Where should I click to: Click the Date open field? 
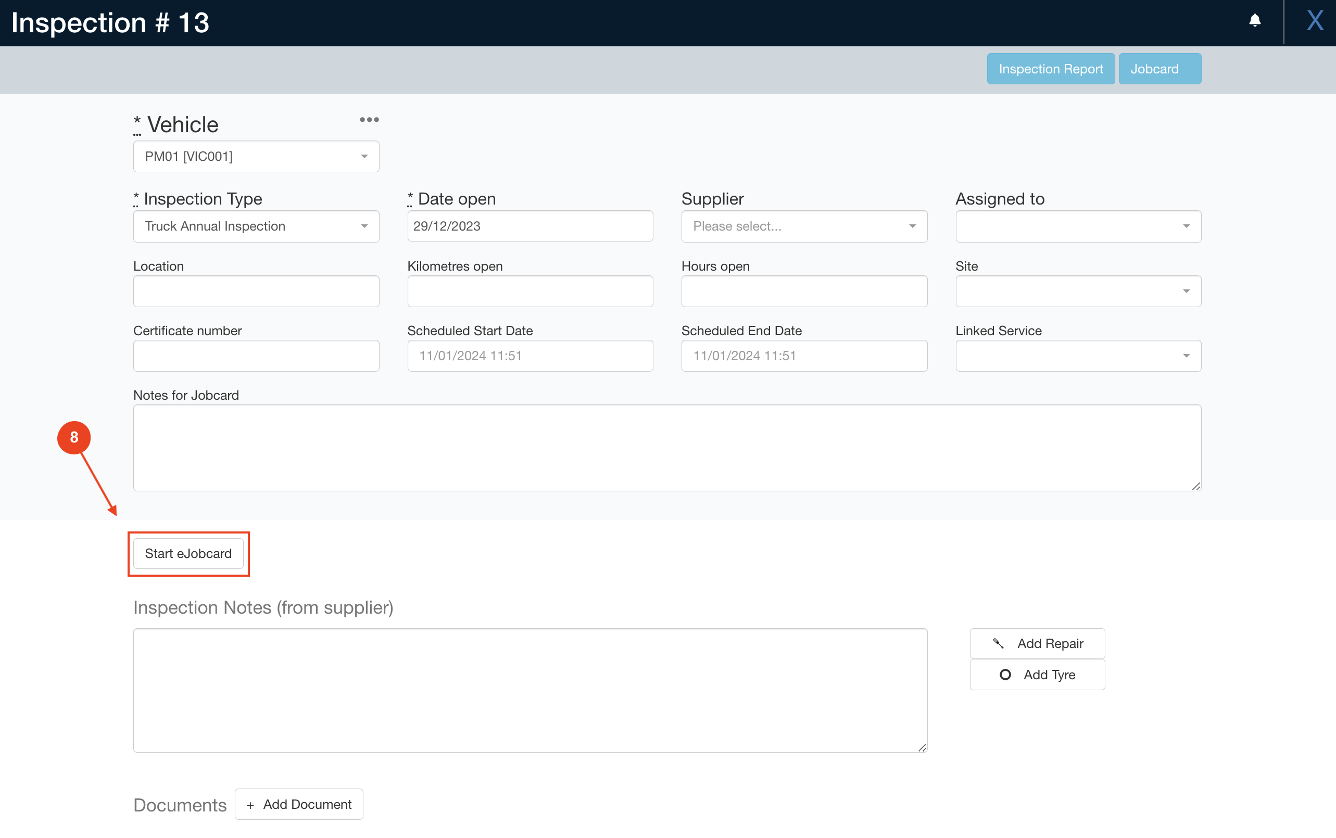point(530,226)
